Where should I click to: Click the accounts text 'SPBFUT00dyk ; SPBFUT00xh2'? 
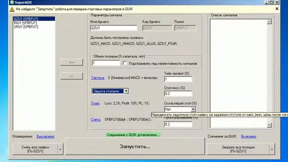[x=128, y=120]
